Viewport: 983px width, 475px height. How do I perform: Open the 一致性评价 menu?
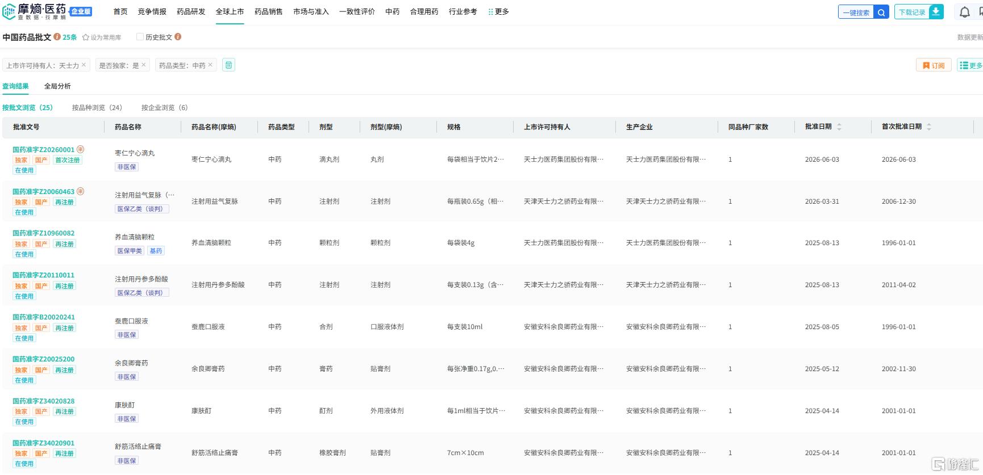click(x=357, y=12)
